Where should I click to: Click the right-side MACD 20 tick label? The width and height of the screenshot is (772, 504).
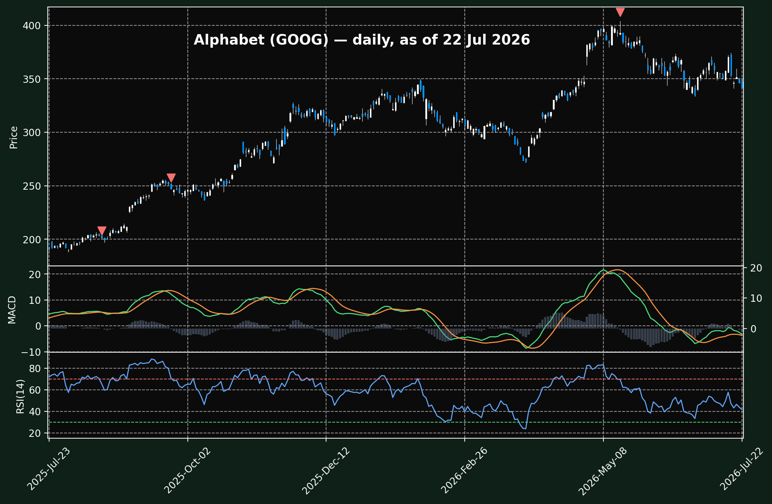(x=756, y=268)
